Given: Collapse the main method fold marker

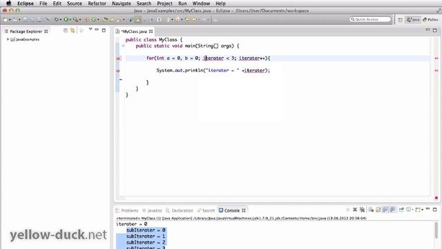Looking at the screenshot, I should [x=123, y=46].
